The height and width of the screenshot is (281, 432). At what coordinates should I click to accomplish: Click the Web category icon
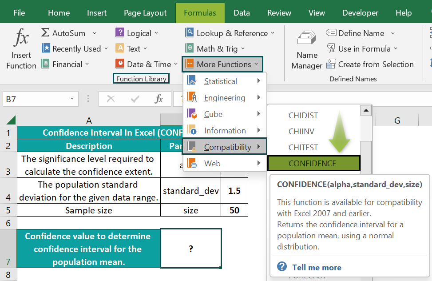tap(191, 163)
